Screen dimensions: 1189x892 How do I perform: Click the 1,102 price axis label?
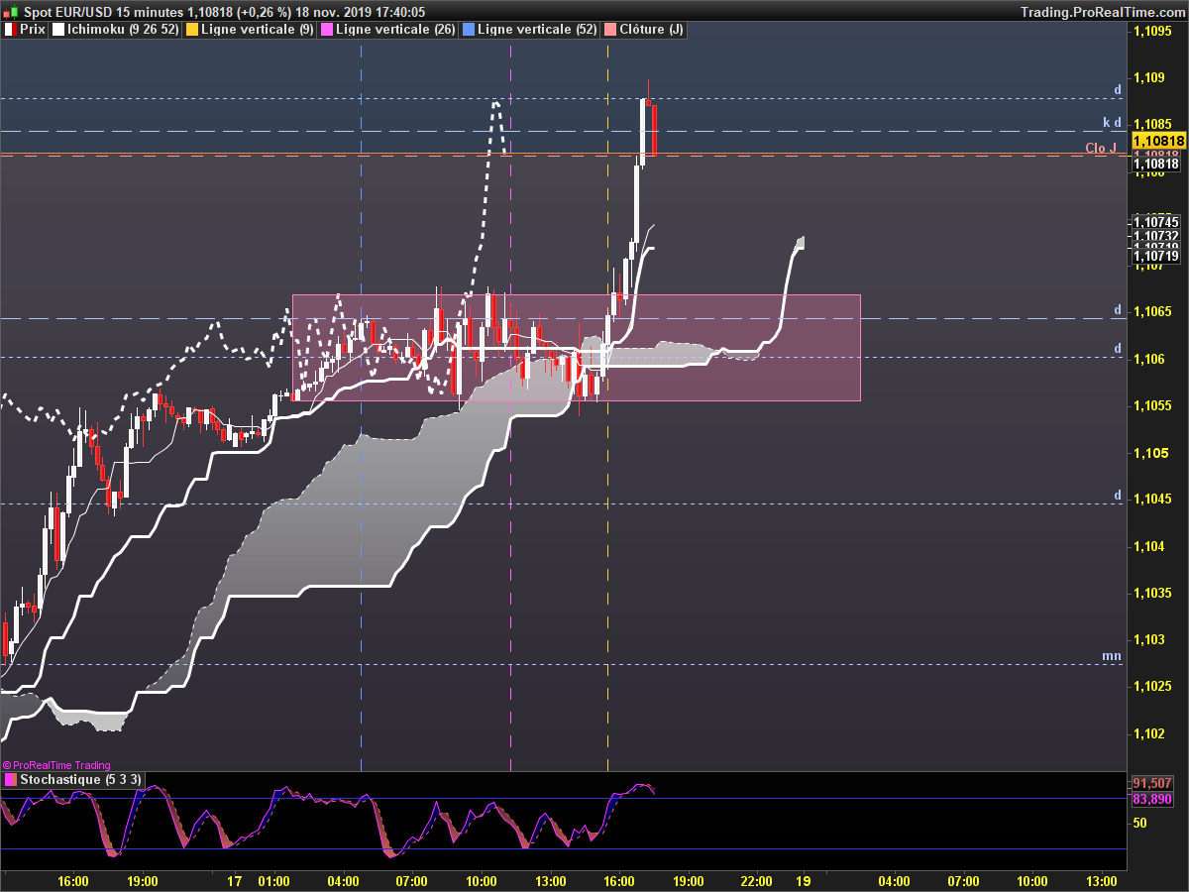1147,733
